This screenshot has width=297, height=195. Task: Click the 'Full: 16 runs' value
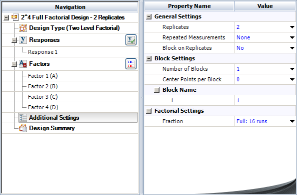[x=251, y=121]
